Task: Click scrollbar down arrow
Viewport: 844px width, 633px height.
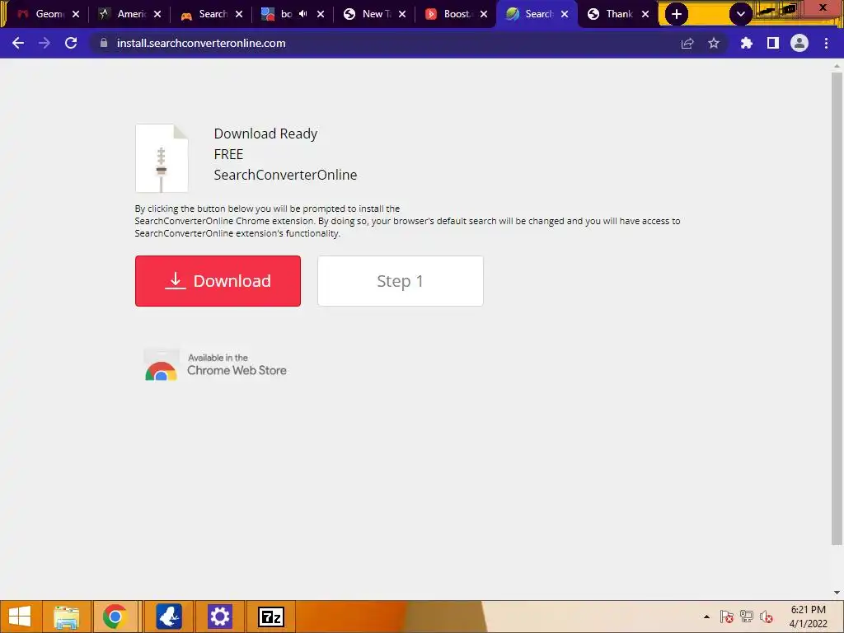Action: [837, 593]
